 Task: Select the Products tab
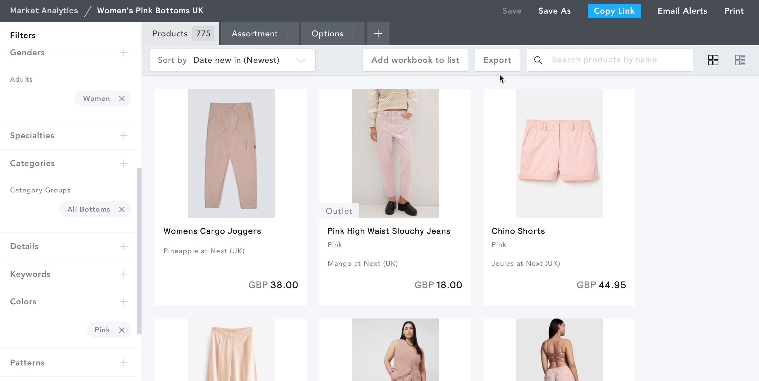point(181,34)
